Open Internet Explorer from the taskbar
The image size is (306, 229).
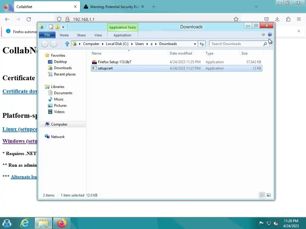[25, 223]
